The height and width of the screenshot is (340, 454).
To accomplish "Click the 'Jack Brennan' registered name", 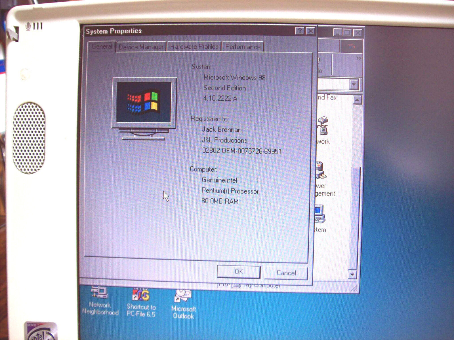I will tap(222, 129).
